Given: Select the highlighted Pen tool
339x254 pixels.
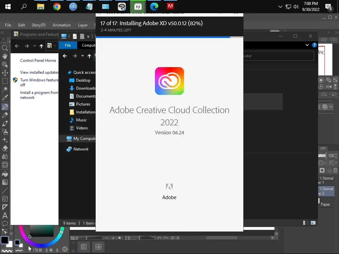Looking at the screenshot, I should [x=5, y=106].
